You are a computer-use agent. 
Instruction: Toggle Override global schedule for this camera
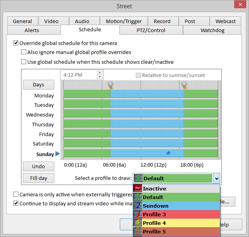16,43
